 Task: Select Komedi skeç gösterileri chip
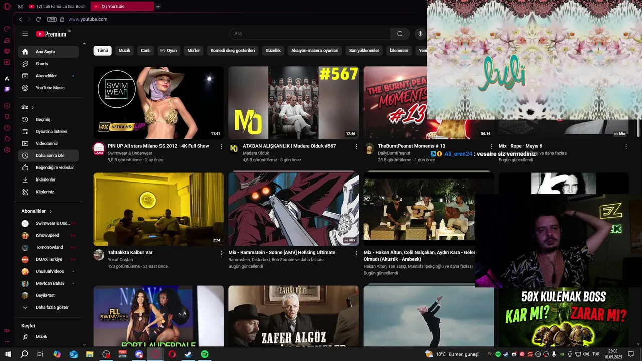[233, 50]
